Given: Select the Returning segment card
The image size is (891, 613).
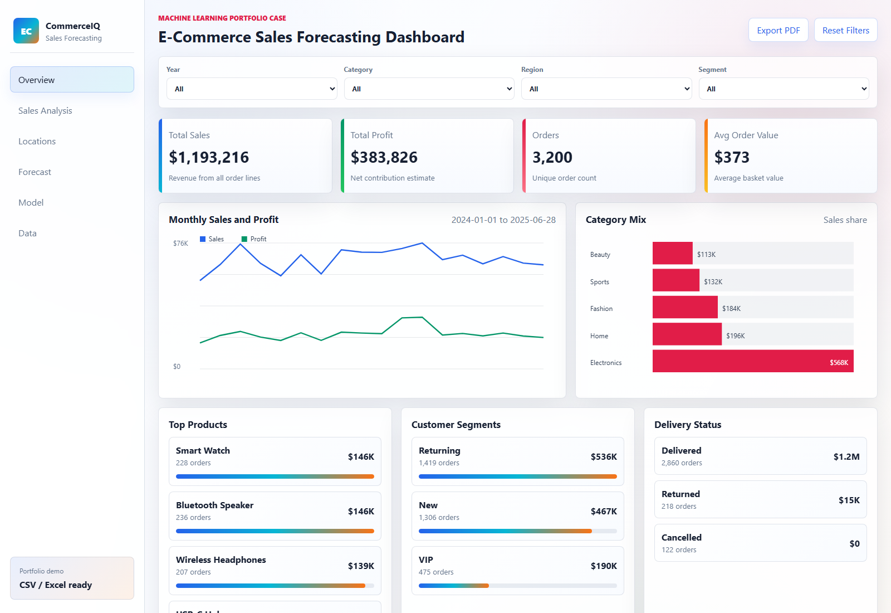Looking at the screenshot, I should click(x=518, y=461).
